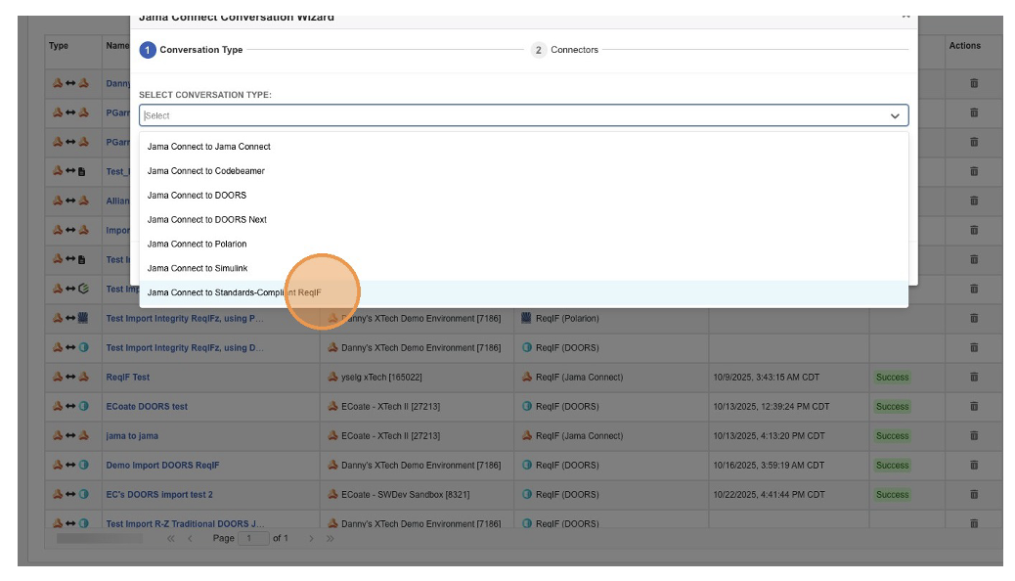Go to wizard step 2 Connectors
This screenshot has width=1015, height=581.
(564, 50)
